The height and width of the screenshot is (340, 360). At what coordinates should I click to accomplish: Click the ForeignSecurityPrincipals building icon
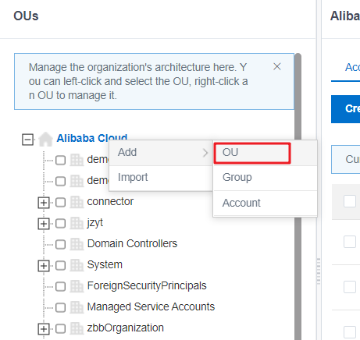click(77, 286)
